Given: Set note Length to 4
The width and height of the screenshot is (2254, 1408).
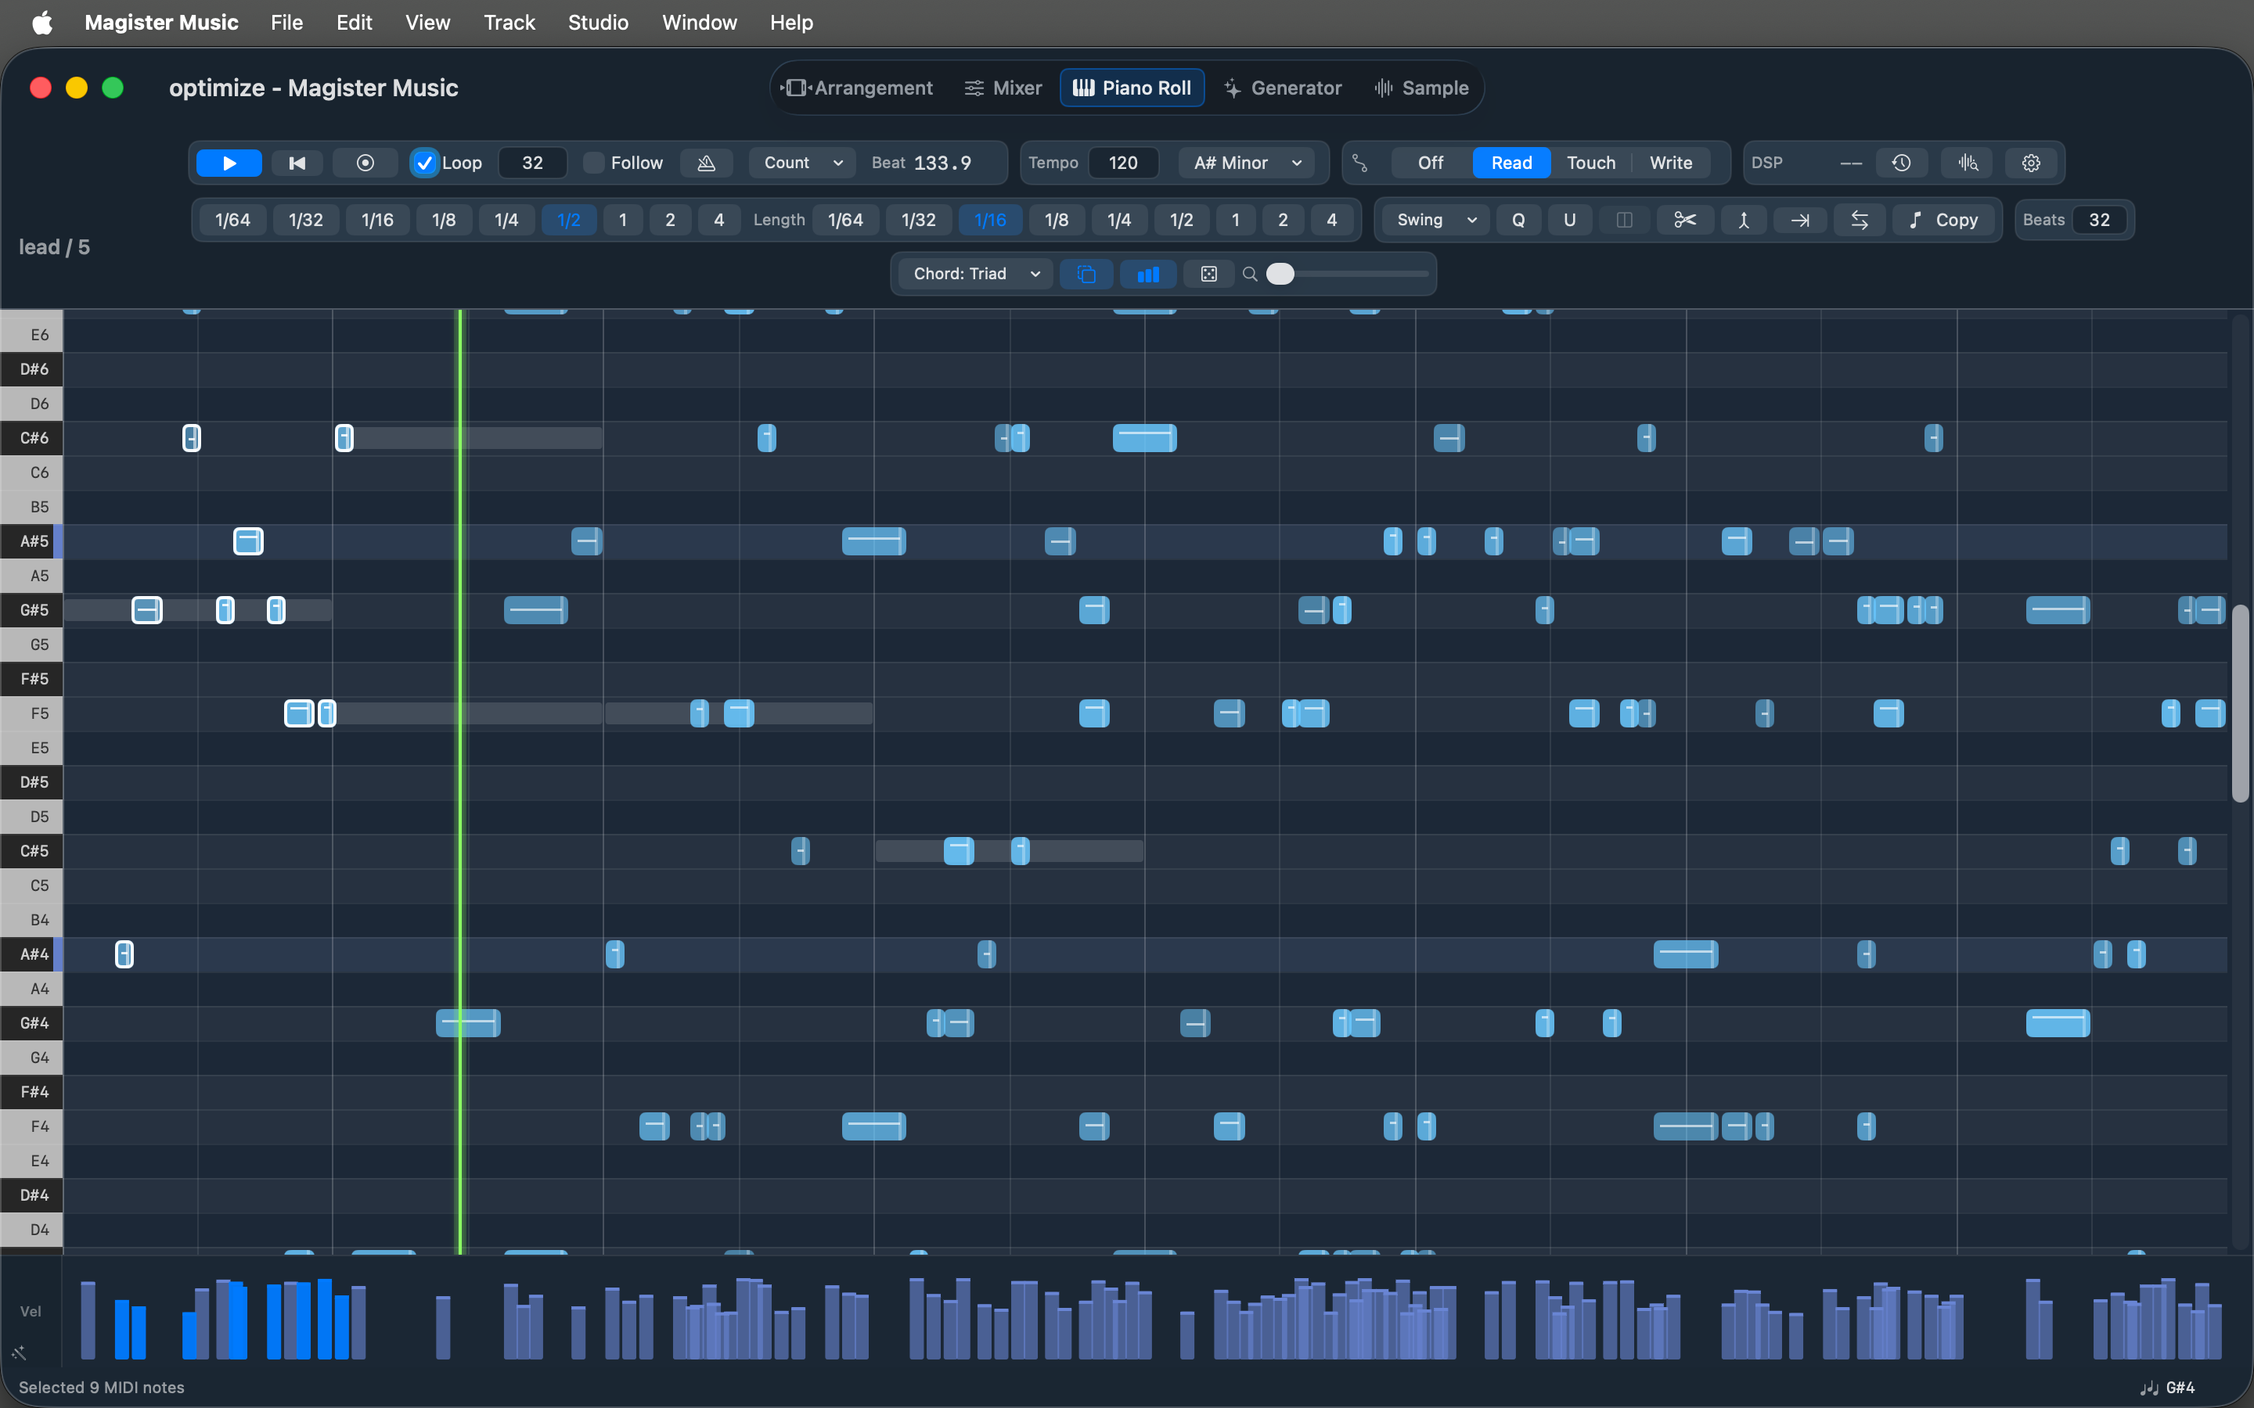Looking at the screenshot, I should point(1331,220).
